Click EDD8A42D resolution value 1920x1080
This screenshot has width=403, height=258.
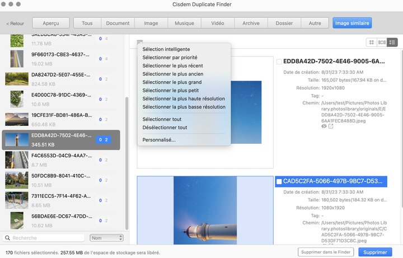[333, 88]
